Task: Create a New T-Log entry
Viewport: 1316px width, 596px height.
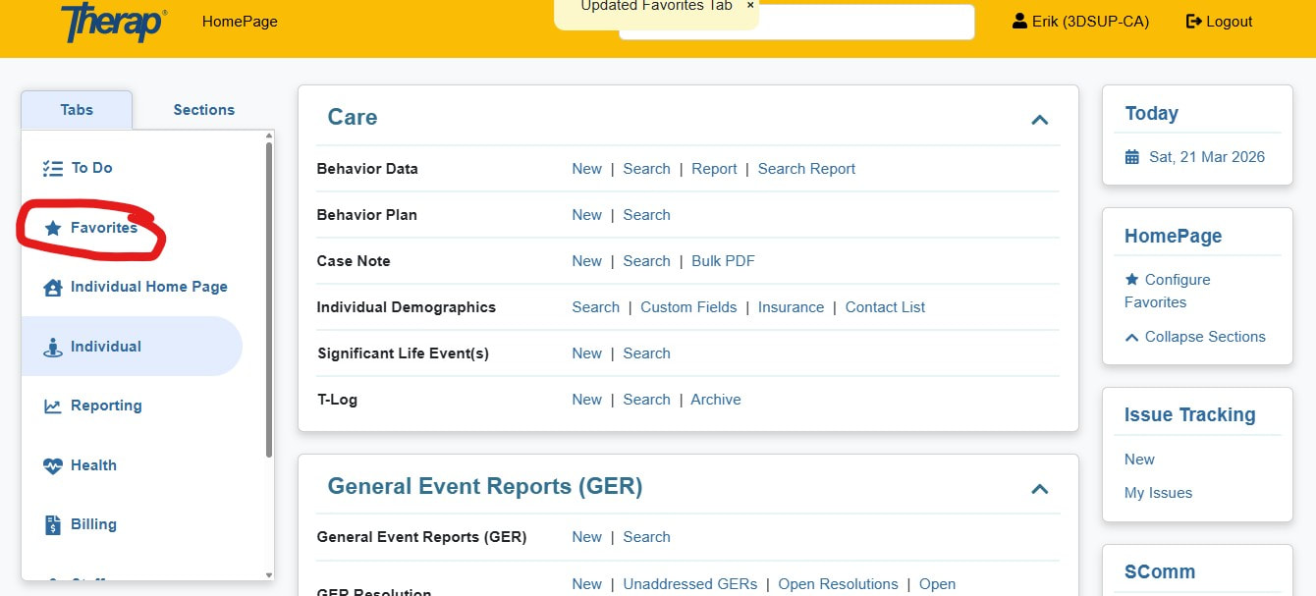Action: point(586,400)
